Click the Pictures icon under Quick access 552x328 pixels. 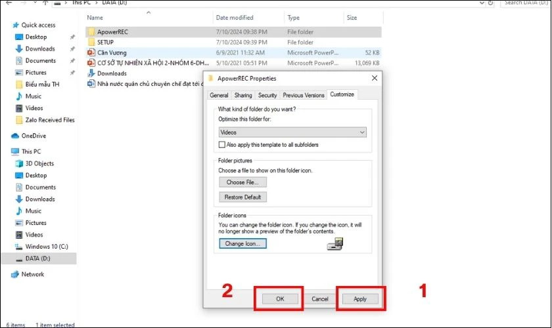[x=19, y=73]
